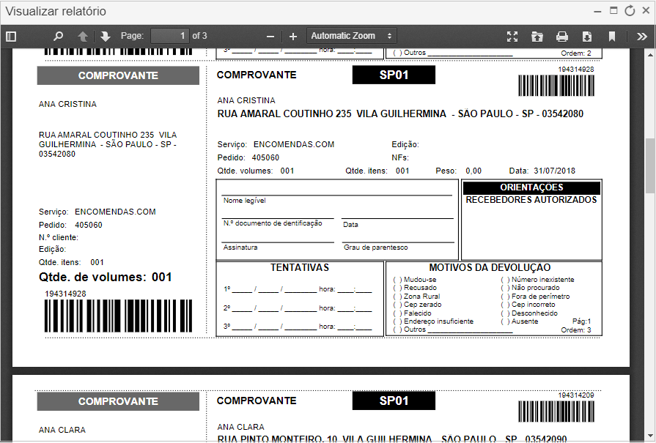The width and height of the screenshot is (656, 443).
Task: Click the Desconhecido option
Action: click(x=529, y=313)
